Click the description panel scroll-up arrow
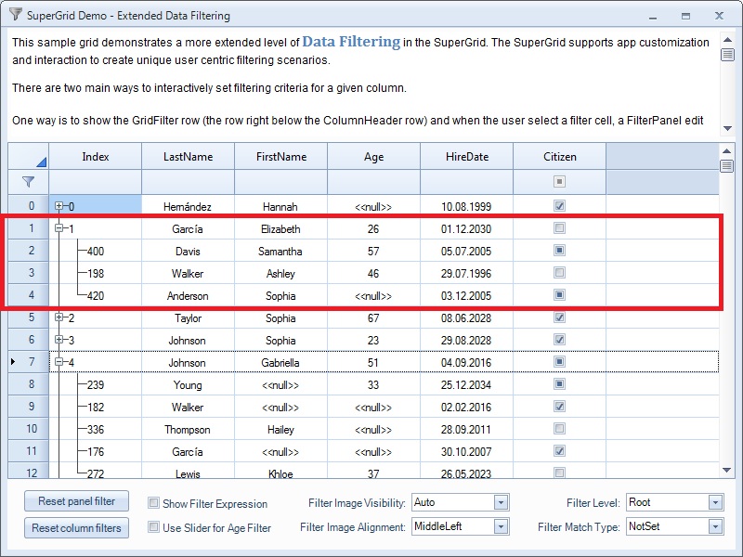Viewport: 743px width, 557px height. pos(727,40)
